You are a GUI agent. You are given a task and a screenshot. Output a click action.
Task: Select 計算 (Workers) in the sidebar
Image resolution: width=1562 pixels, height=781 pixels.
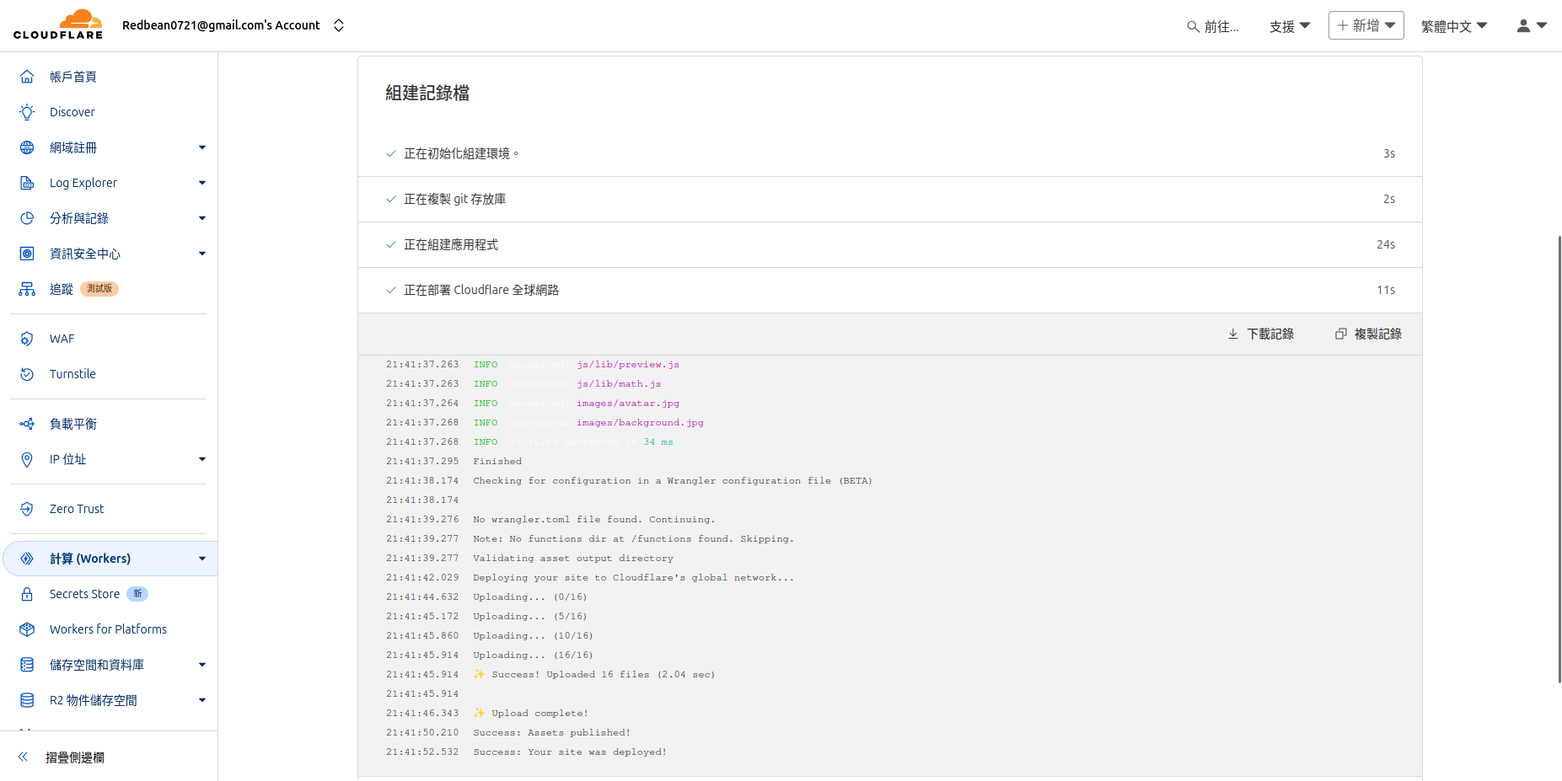tap(89, 558)
